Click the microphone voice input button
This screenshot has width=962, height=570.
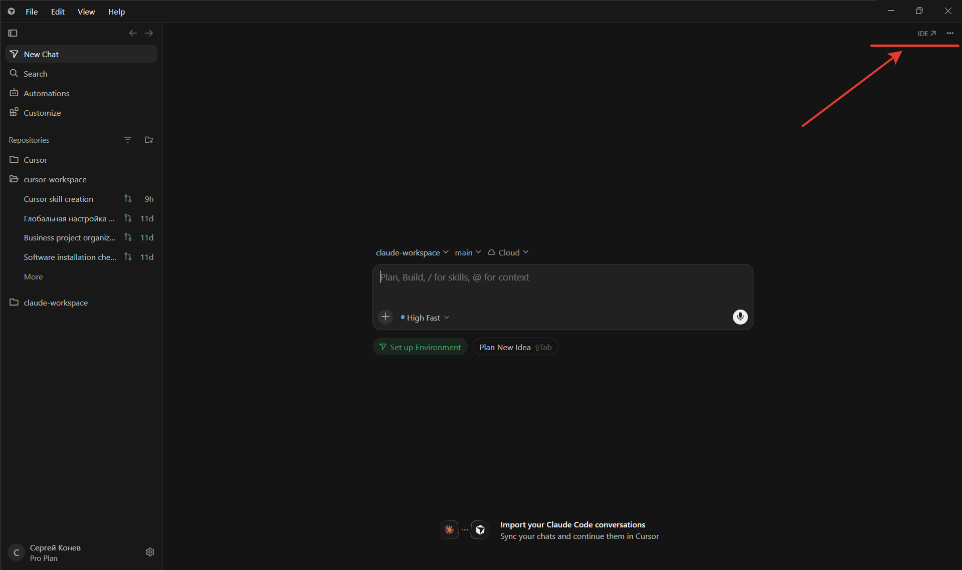740,317
